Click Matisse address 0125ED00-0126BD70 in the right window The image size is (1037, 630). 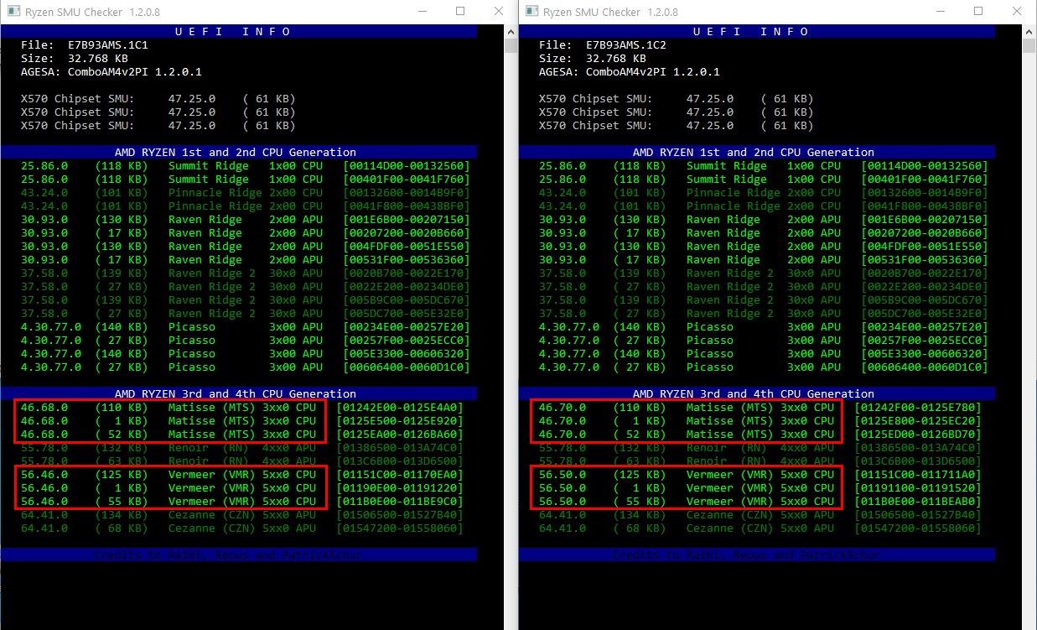pos(918,434)
